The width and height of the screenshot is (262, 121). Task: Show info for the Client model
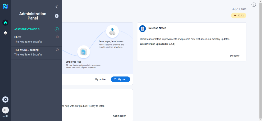(x=57, y=37)
